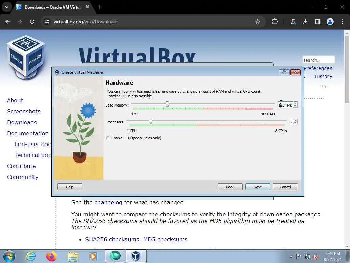Open the Documentation link in sidebar

pos(28,133)
